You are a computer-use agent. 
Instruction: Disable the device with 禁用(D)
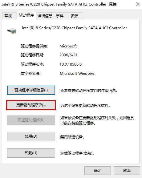coord(31,136)
